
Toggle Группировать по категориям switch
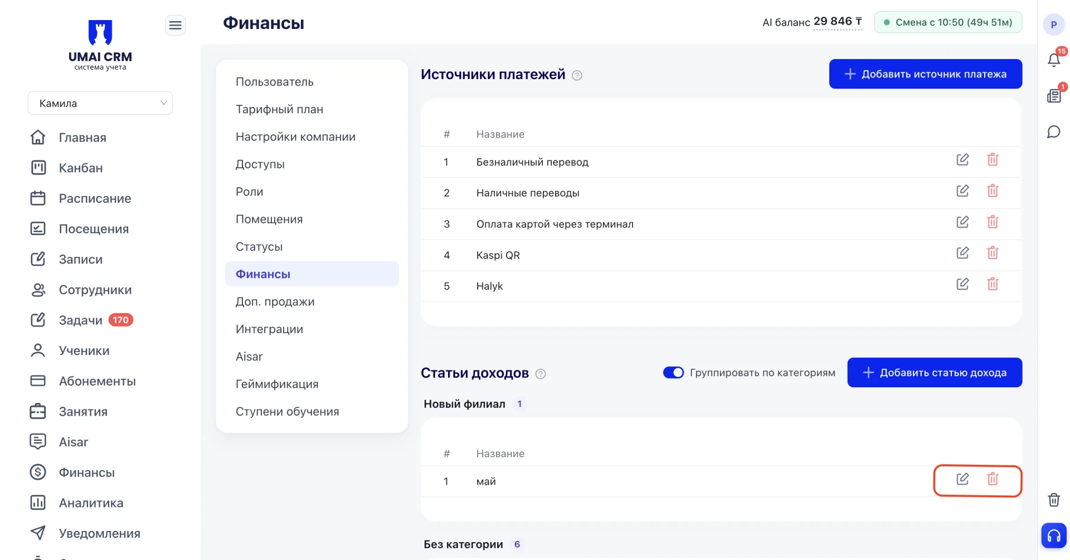(673, 372)
